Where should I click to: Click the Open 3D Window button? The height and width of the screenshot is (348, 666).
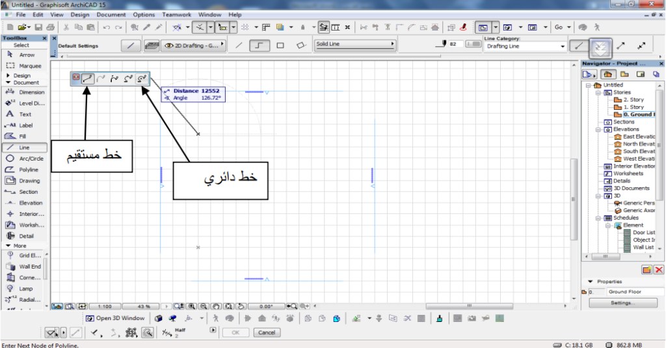coord(116,318)
